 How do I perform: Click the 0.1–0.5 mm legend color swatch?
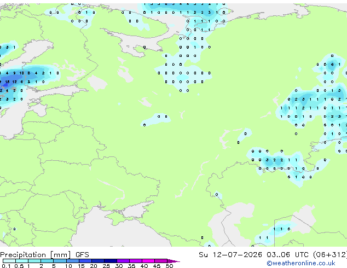[x=9, y=261]
